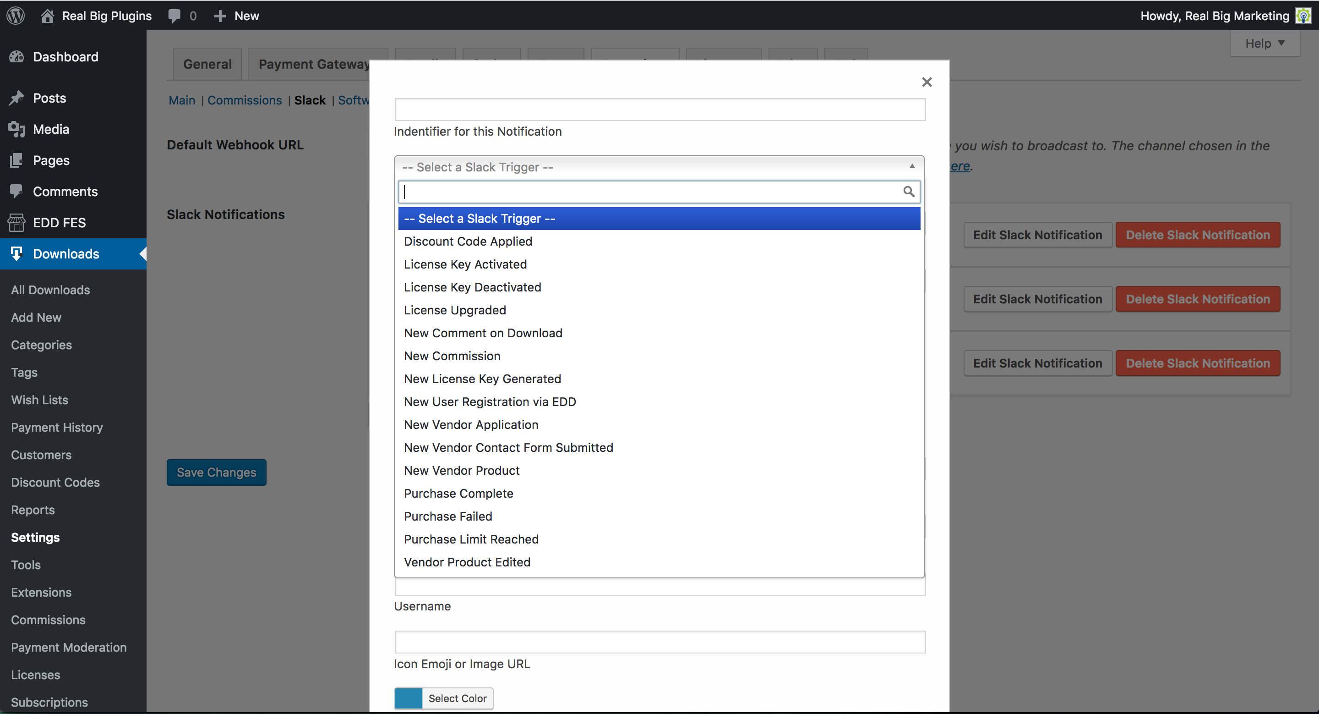Click the blue Select Color swatch
1319x714 pixels.
click(x=408, y=698)
